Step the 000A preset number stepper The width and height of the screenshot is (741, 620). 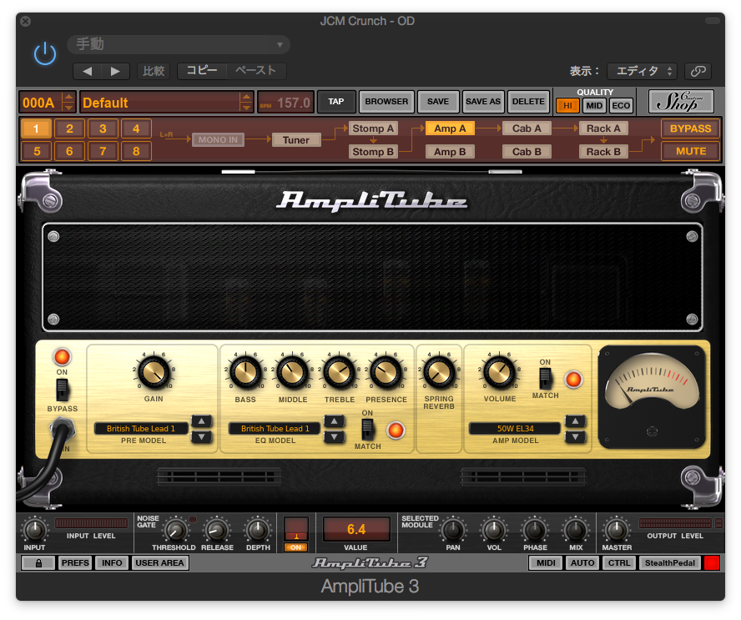(69, 102)
